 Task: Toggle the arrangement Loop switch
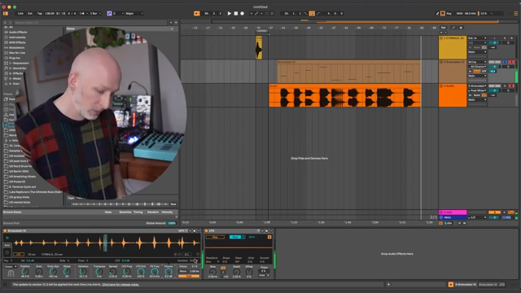coord(312,13)
